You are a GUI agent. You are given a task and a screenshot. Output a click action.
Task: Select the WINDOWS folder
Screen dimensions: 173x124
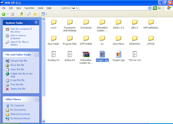(x=135, y=40)
